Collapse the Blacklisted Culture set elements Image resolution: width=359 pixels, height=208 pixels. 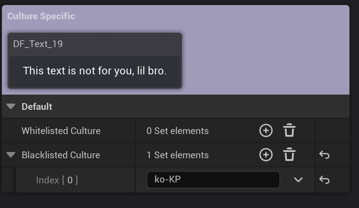pyautogui.click(x=11, y=155)
